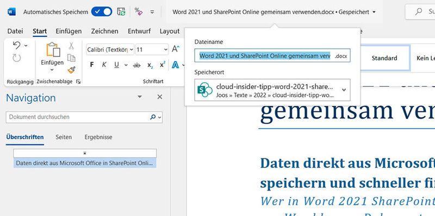This screenshot has width=435, height=216.
Task: Open Navigation pane options arrow
Action: (x=140, y=97)
